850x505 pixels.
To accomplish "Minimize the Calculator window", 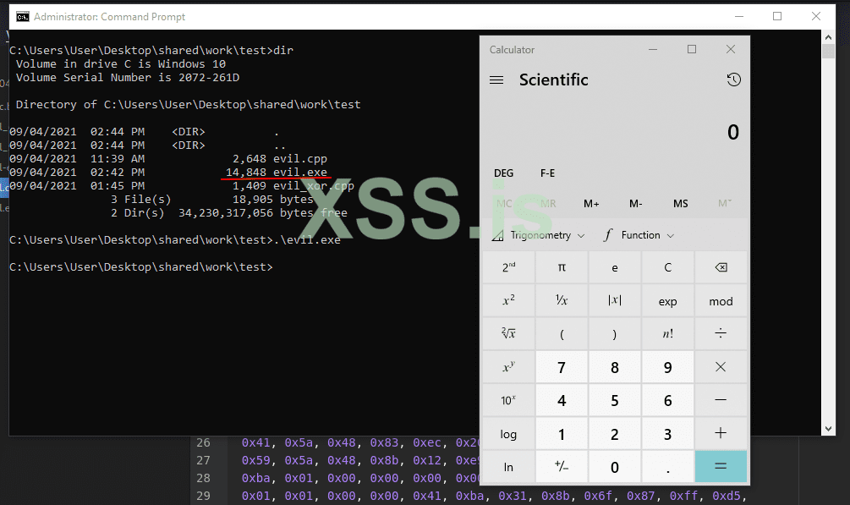I will click(x=653, y=49).
